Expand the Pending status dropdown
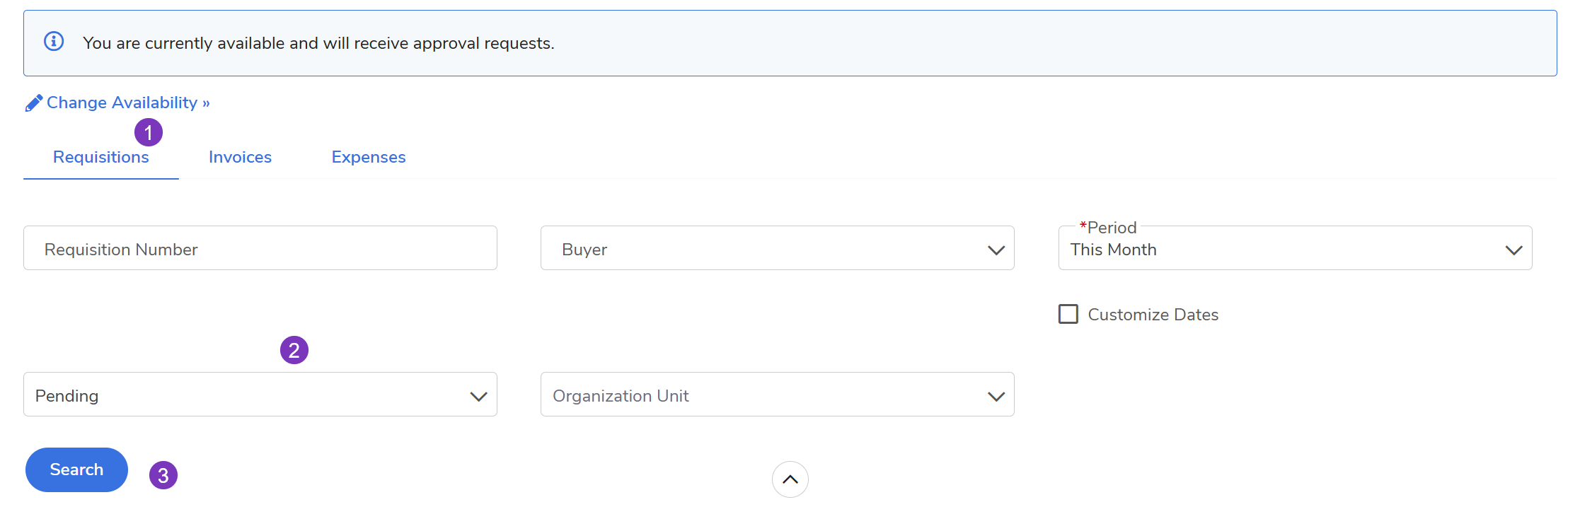 tap(260, 395)
